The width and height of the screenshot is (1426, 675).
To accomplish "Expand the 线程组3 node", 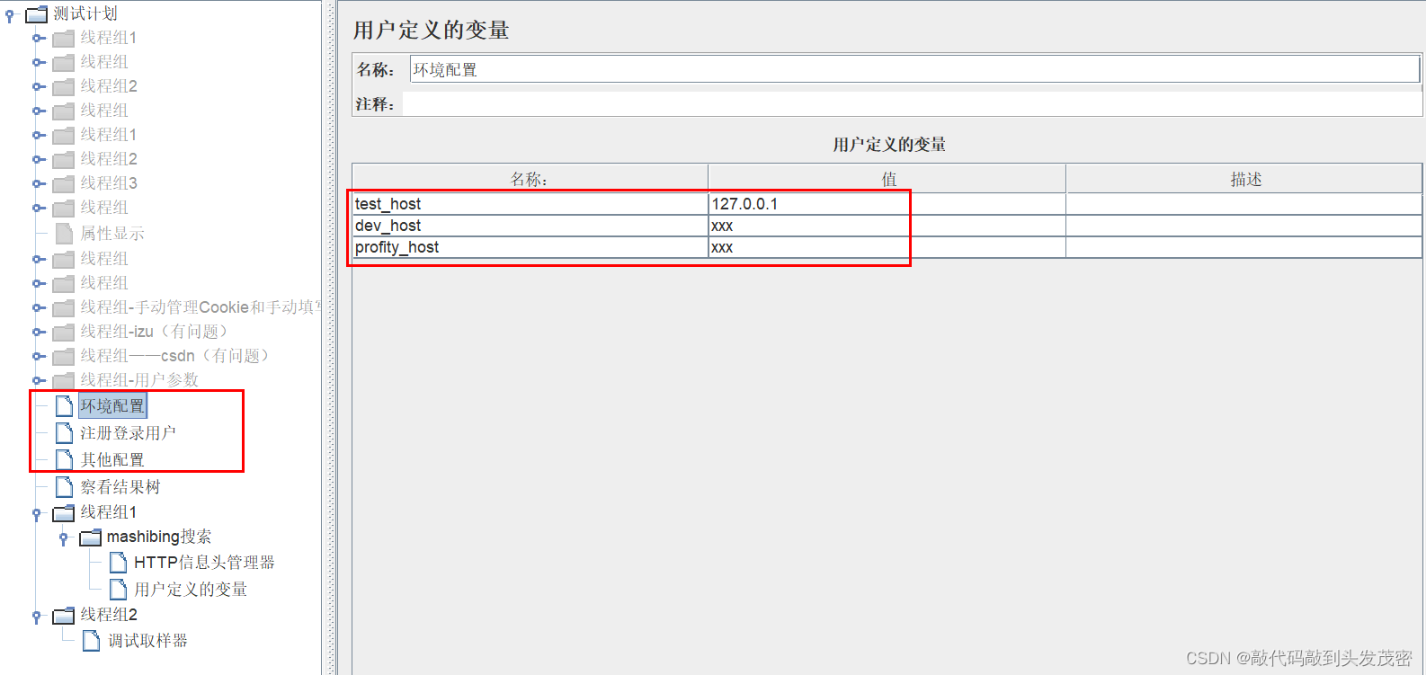I will [39, 183].
